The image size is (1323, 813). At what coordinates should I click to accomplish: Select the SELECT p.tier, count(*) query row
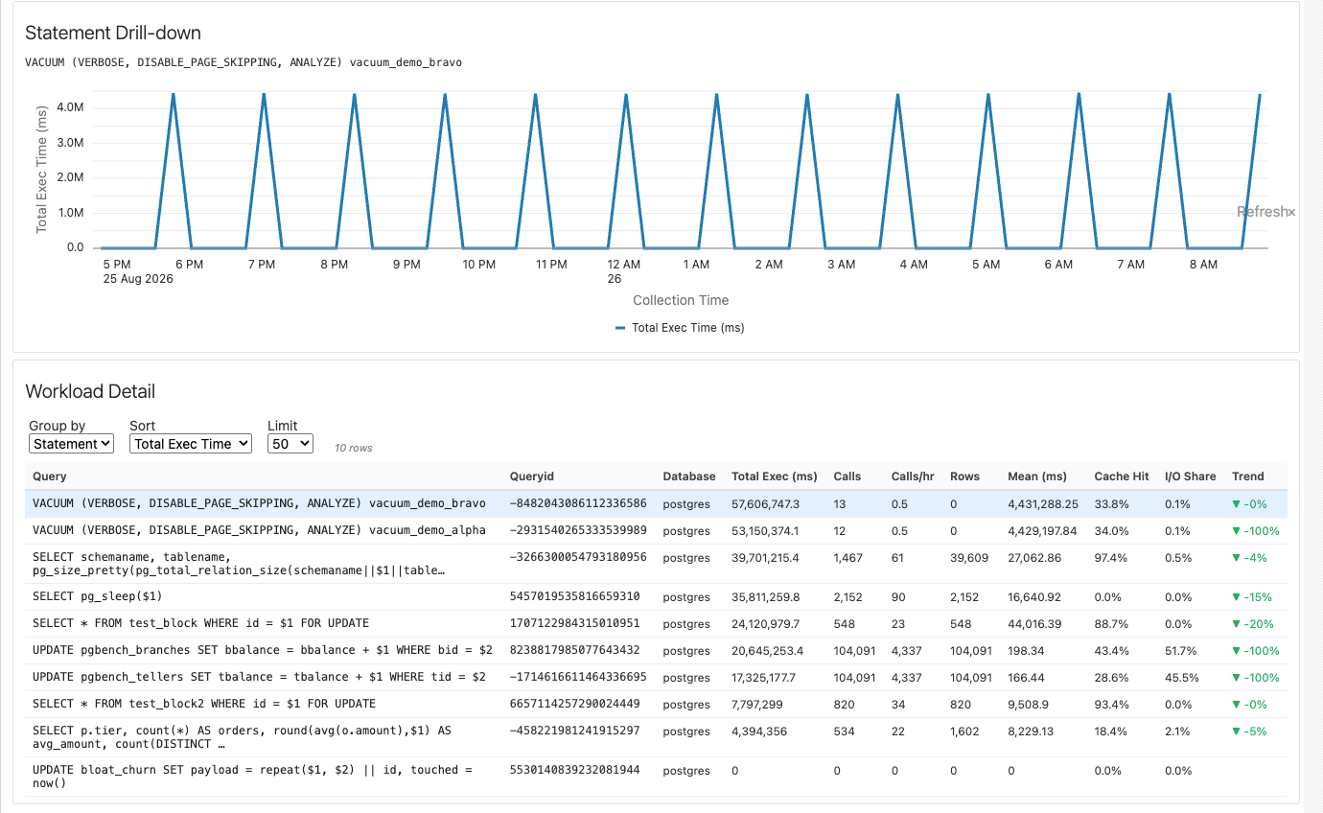[656, 737]
